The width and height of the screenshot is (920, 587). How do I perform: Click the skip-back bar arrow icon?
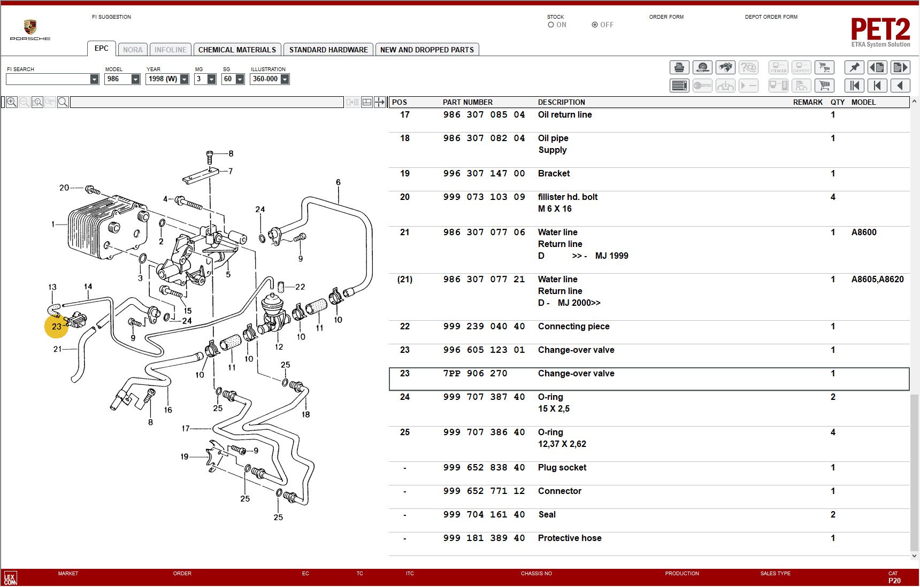pos(877,86)
